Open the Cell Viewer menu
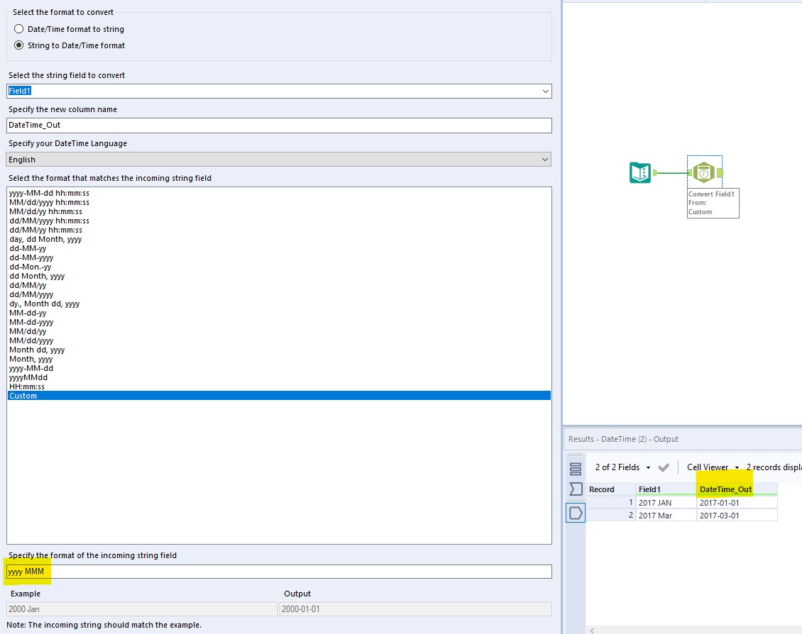The height and width of the screenshot is (634, 802). point(712,467)
